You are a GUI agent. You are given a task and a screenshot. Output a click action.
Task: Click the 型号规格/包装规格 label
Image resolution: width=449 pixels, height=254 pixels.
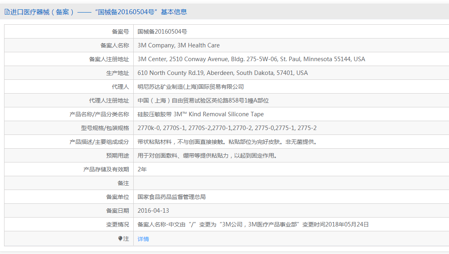click(105, 128)
